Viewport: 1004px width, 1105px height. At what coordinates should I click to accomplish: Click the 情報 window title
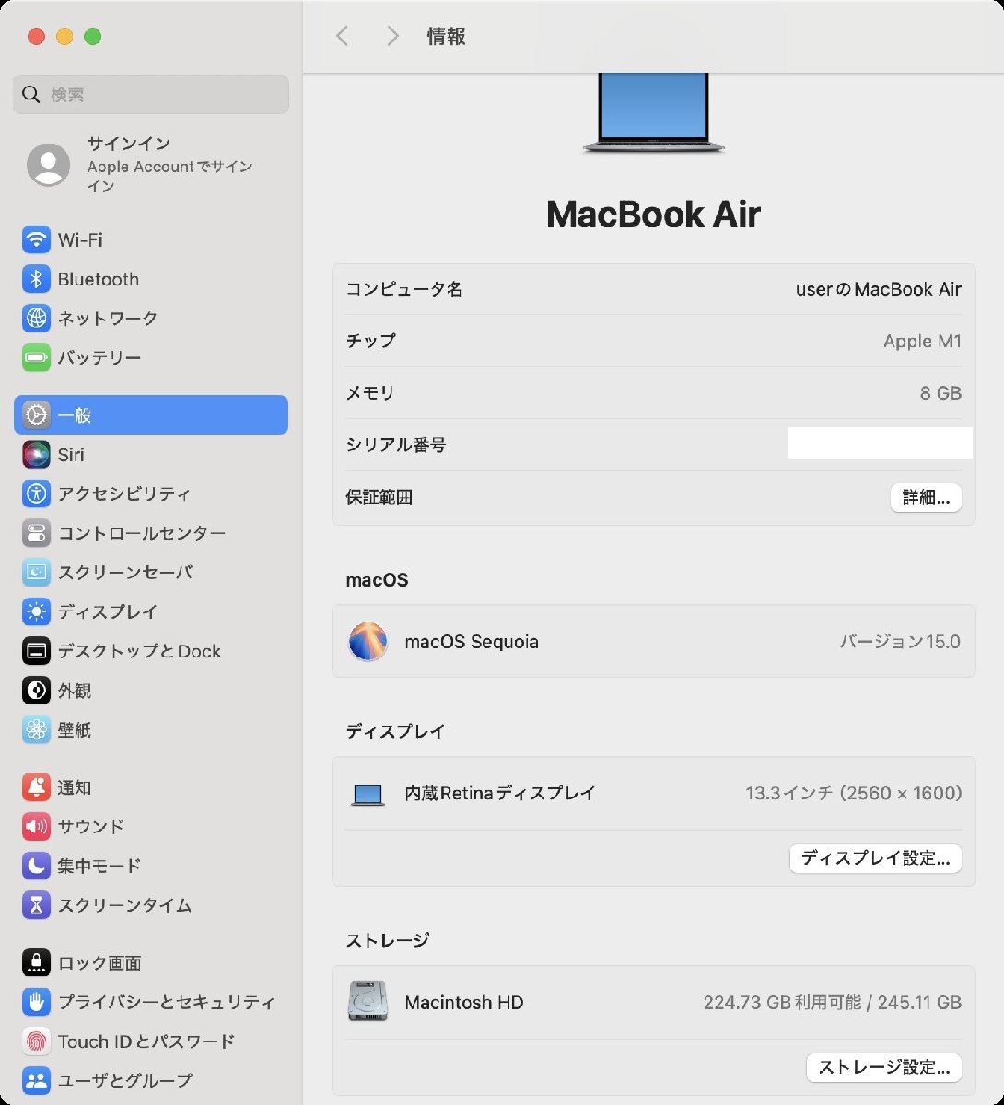pos(447,36)
